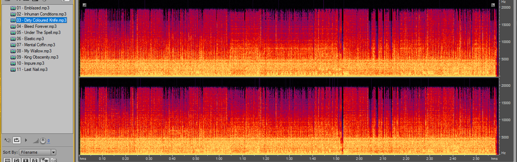
Task: Select file 02 - Inhuman Conditions.mp3
Action: click(x=42, y=14)
